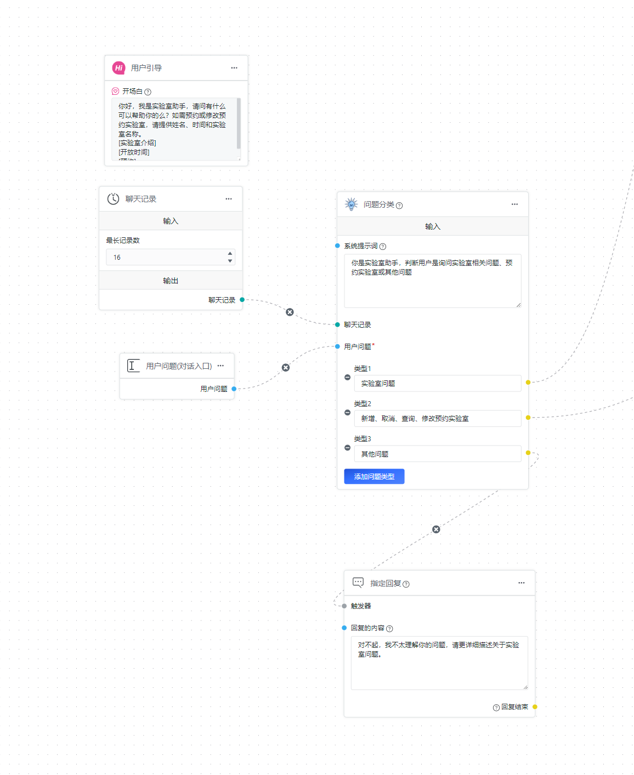This screenshot has width=634, height=775.
Task: Remove 类型1 实验室问题 with minus icon
Action: (348, 377)
